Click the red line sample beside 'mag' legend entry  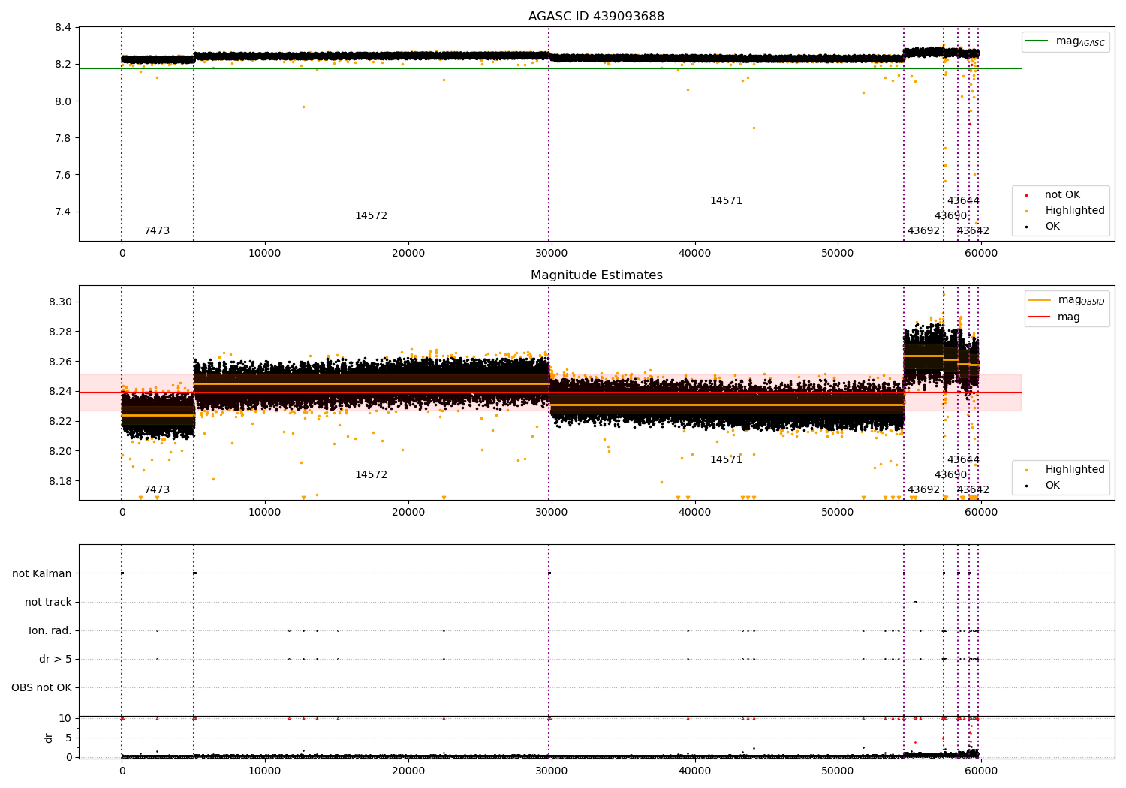(x=1039, y=317)
